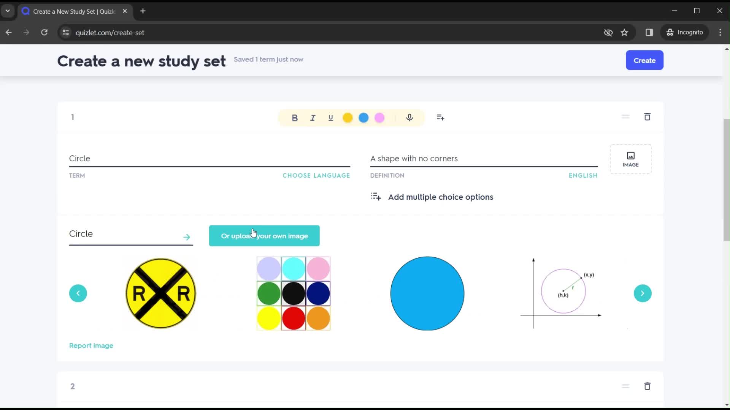The height and width of the screenshot is (410, 730).
Task: Click the microphone recording icon
Action: [x=409, y=118]
